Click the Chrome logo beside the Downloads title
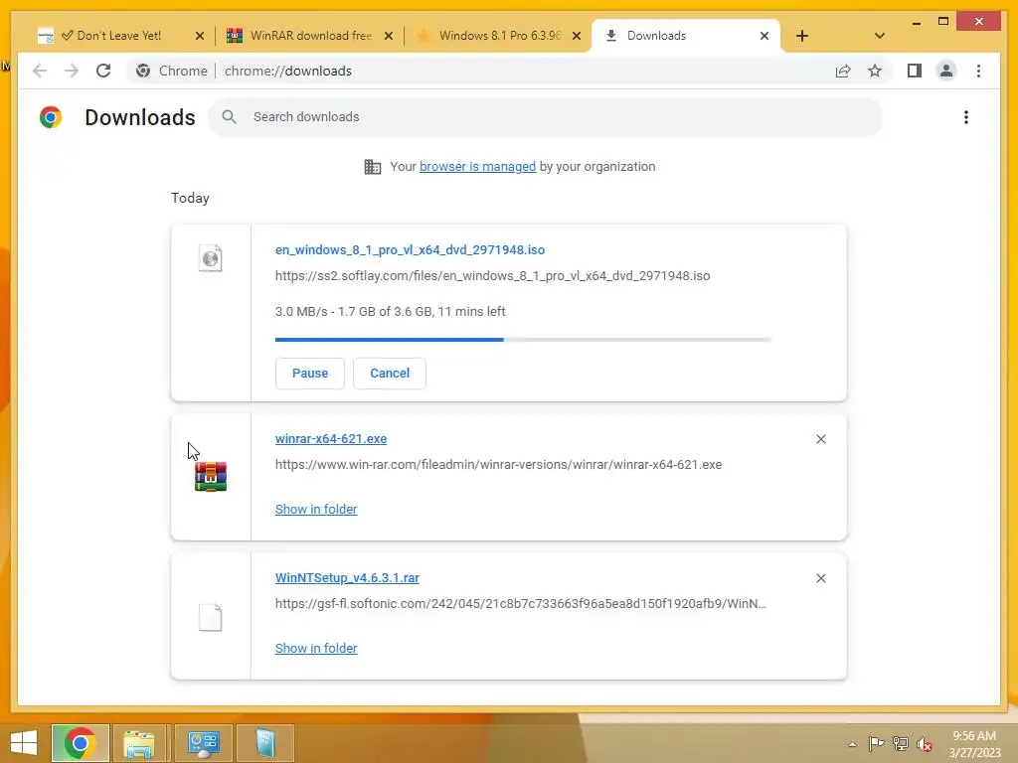 pyautogui.click(x=51, y=117)
